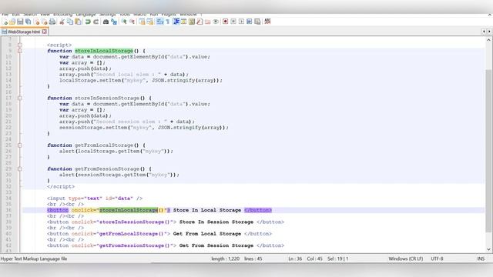Click the localStorage.setItem code line
Image resolution: width=493 pixels, height=277 pixels.
tap(141, 80)
